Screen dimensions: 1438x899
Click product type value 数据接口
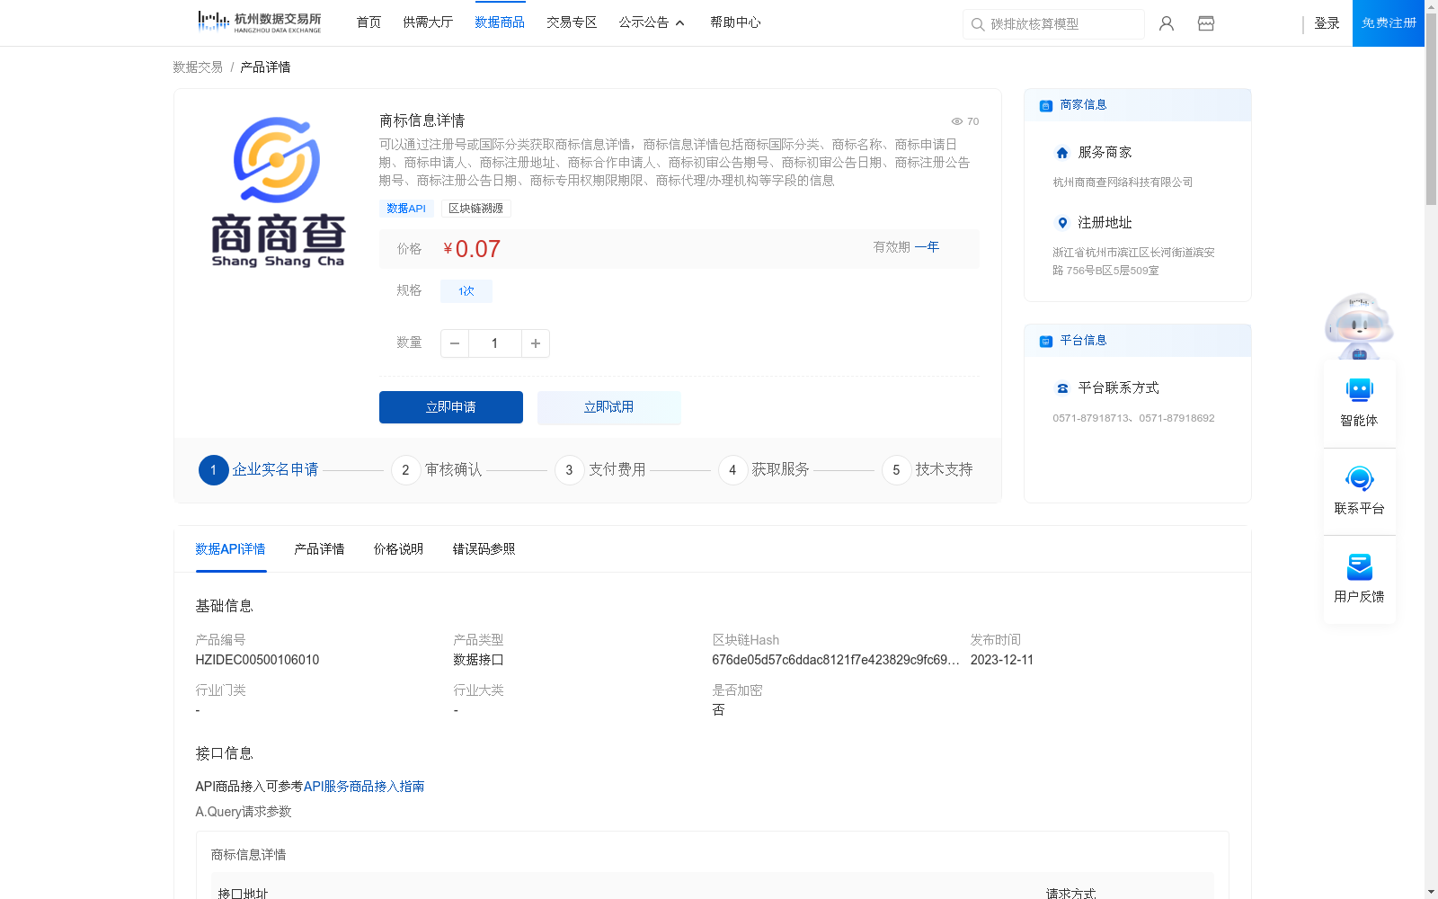point(478,660)
